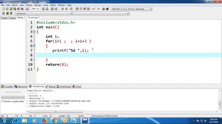Open the Edit menu
222x124 pixels.
8,5
